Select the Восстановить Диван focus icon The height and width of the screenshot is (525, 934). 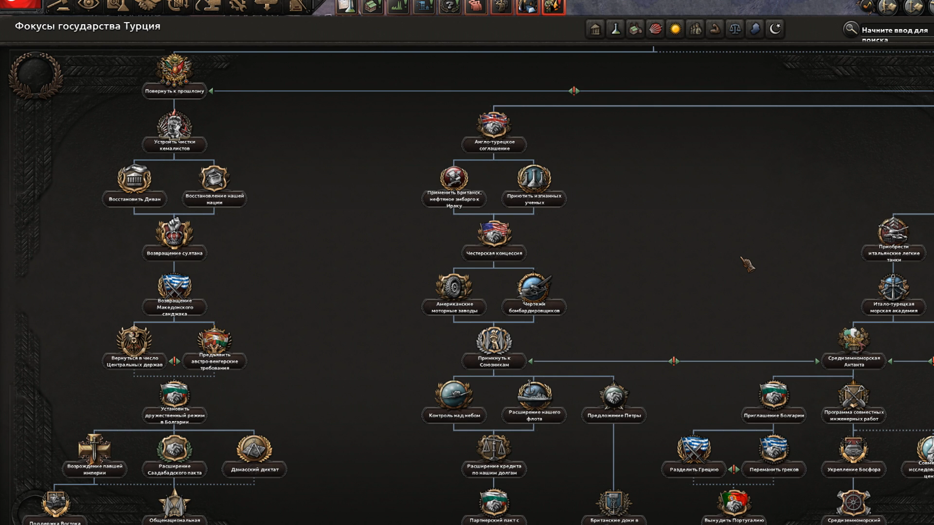coord(134,179)
